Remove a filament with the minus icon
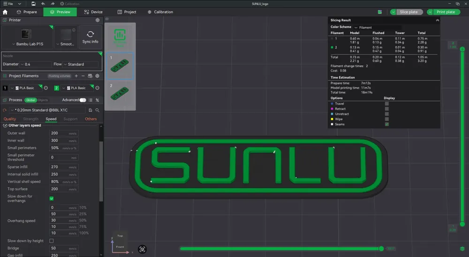The width and height of the screenshot is (469, 257). tap(83, 76)
